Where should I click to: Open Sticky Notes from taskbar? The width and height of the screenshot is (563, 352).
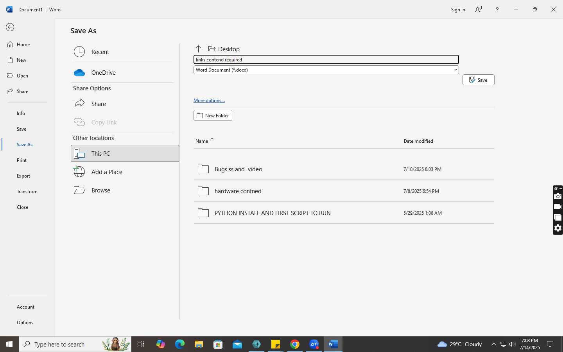(276, 344)
